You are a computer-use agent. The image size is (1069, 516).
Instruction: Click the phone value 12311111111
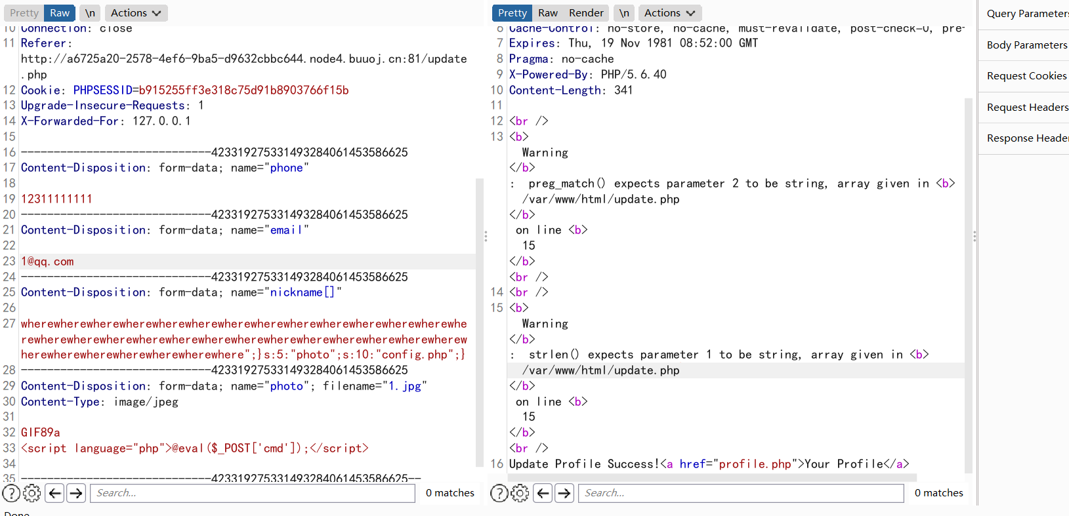click(x=56, y=199)
